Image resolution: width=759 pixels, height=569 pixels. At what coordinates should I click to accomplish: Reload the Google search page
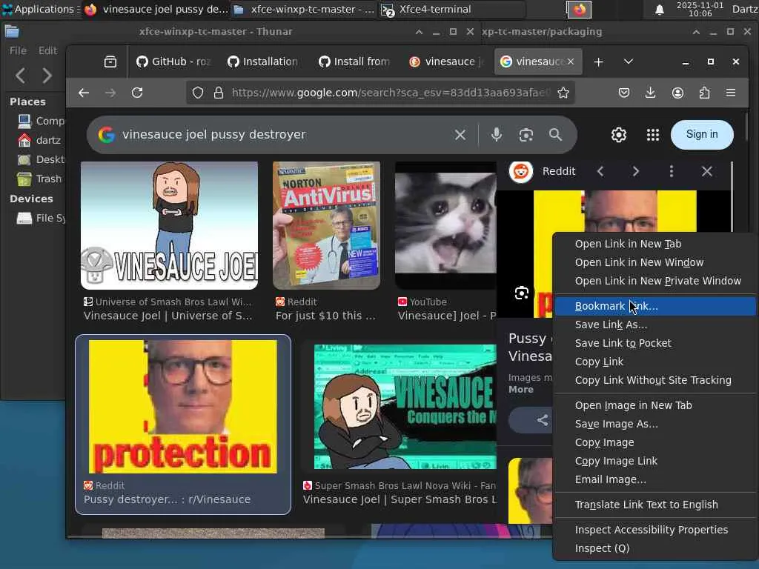coord(137,93)
